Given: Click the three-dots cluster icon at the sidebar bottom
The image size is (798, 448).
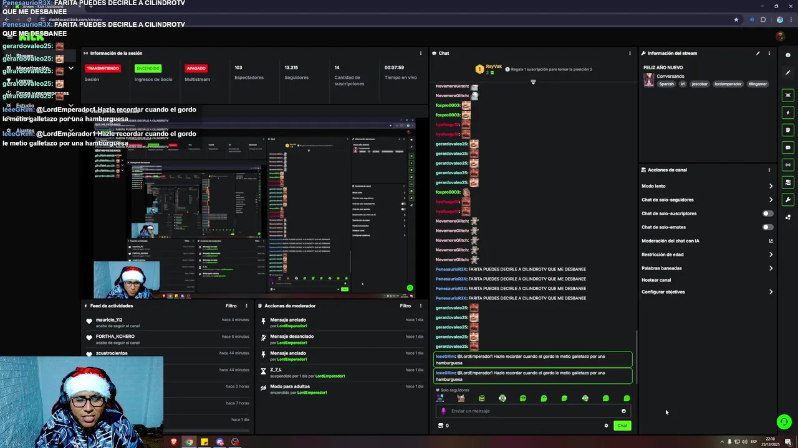Looking at the screenshot, I should 788,217.
